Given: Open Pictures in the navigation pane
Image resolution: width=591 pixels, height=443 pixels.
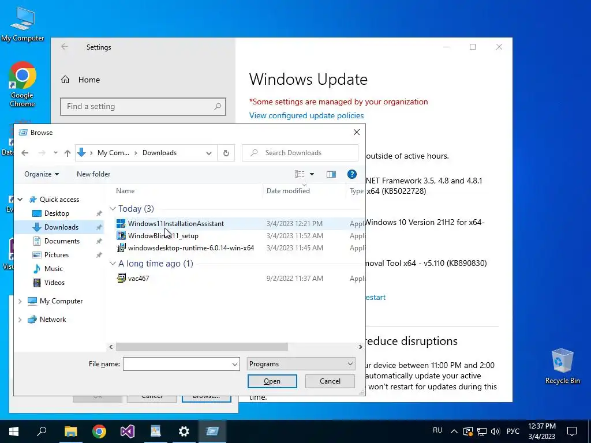Looking at the screenshot, I should click(57, 255).
